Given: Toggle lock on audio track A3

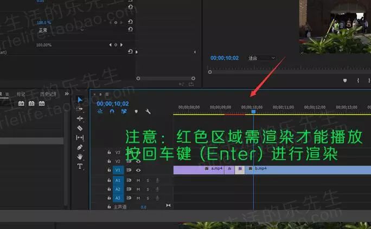Looking at the screenshot, I should (109, 198).
